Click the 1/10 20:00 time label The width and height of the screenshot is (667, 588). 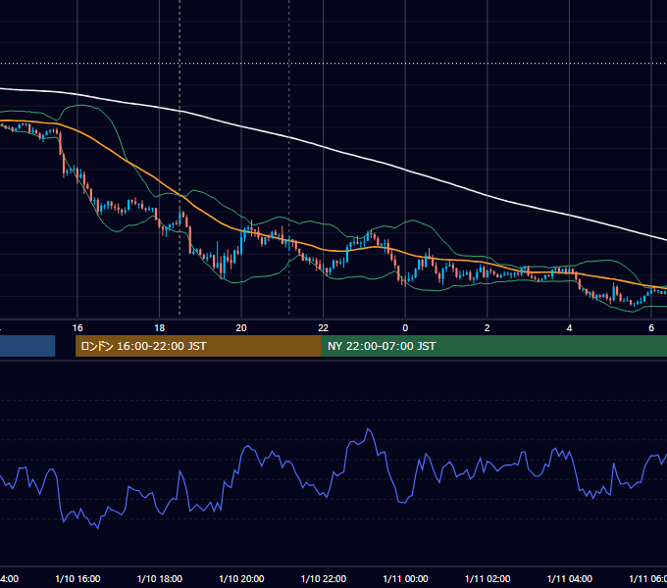tap(241, 578)
